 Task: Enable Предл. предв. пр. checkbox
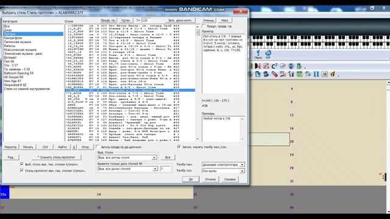pyautogui.click(x=204, y=26)
